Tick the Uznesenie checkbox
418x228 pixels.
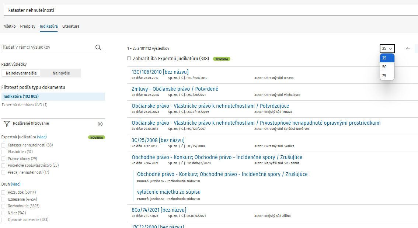[3, 199]
